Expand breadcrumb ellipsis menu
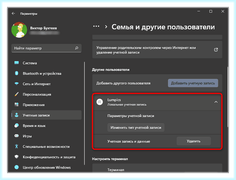This screenshot has height=180, width=236. (96, 26)
